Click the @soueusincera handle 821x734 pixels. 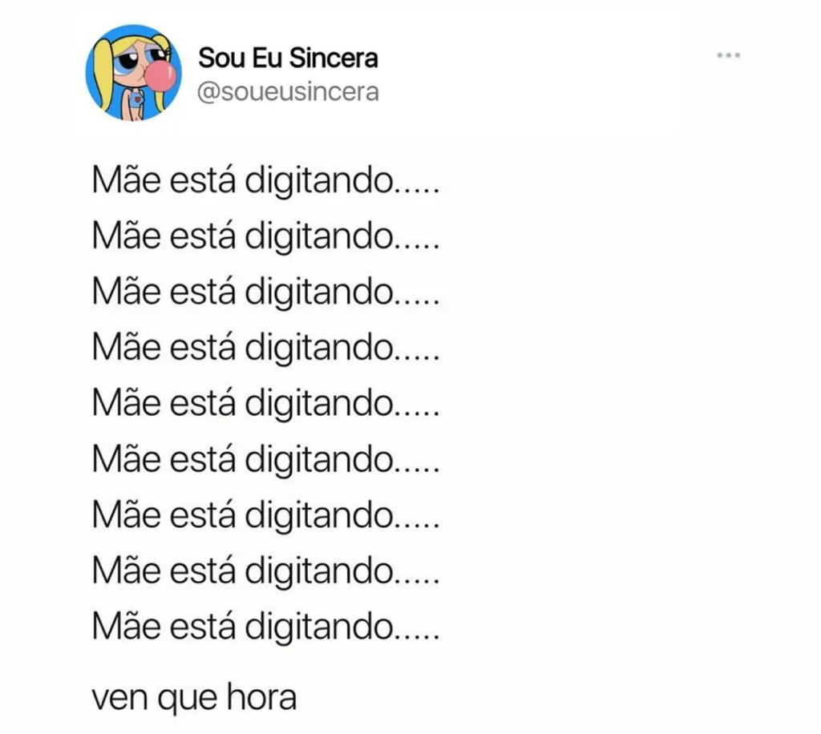(x=288, y=92)
